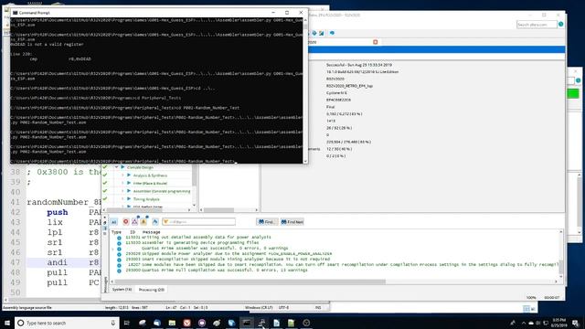The height and width of the screenshot is (329, 585).
Task: Select the Successful status text in report
Action: pyautogui.click(x=358, y=65)
